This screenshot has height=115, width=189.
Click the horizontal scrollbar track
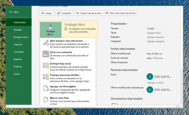tap(93, 106)
